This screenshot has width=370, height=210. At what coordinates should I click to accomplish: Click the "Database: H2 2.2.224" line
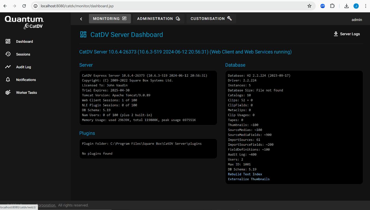(259, 76)
